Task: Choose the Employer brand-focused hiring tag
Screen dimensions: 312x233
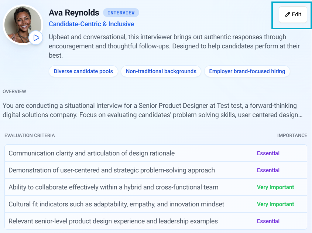Action: point(247,71)
